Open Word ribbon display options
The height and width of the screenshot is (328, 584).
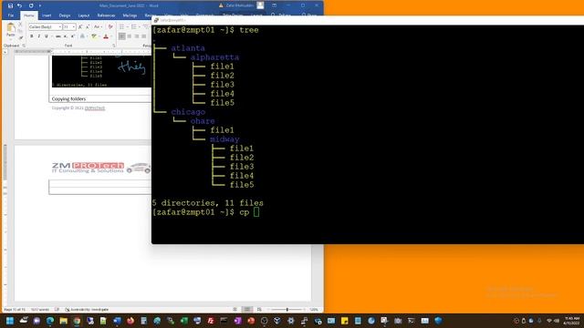(x=274, y=5)
